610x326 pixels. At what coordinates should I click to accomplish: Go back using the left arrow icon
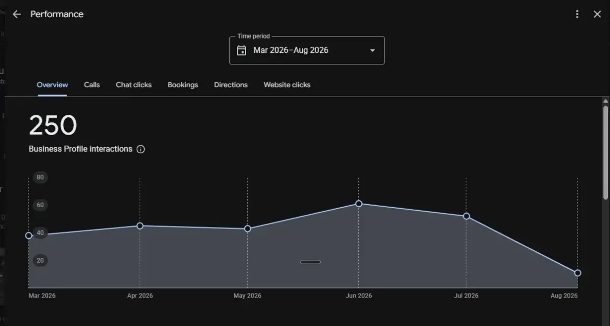17,14
